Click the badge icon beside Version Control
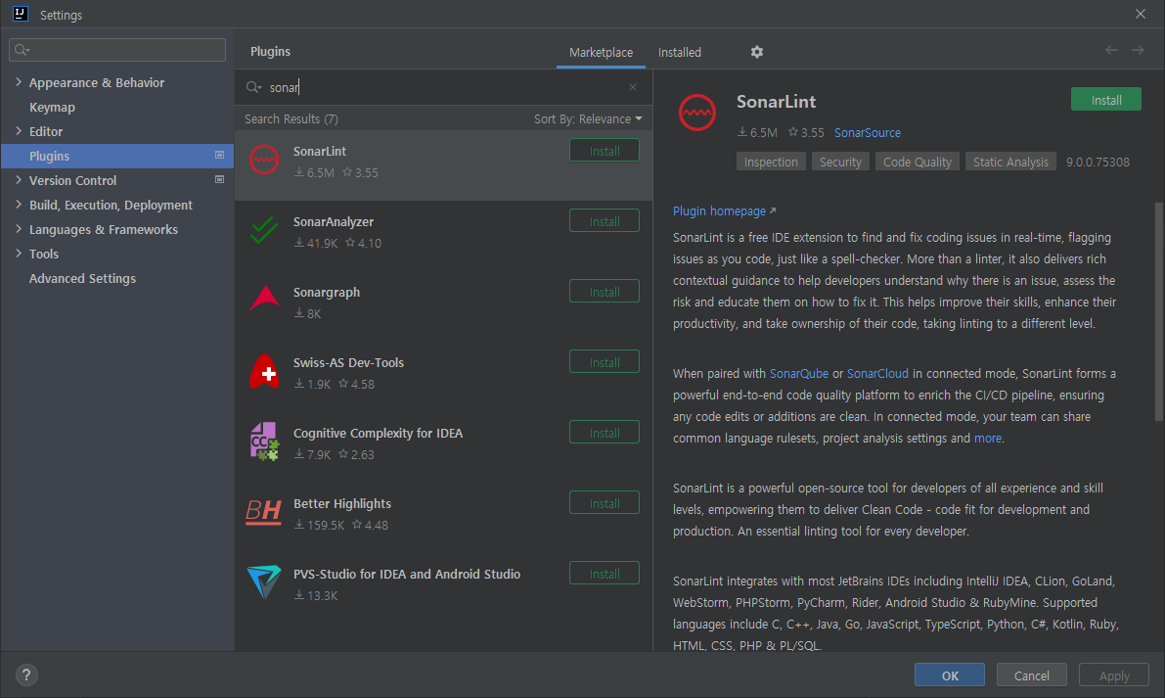The width and height of the screenshot is (1165, 698). (220, 180)
